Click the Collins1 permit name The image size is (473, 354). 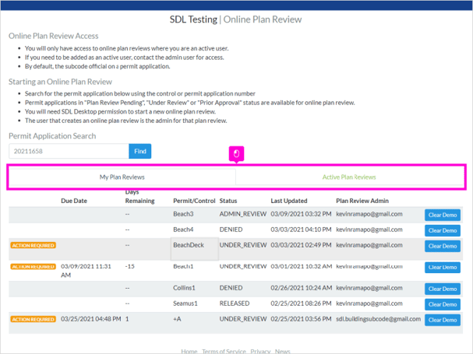pyautogui.click(x=184, y=288)
